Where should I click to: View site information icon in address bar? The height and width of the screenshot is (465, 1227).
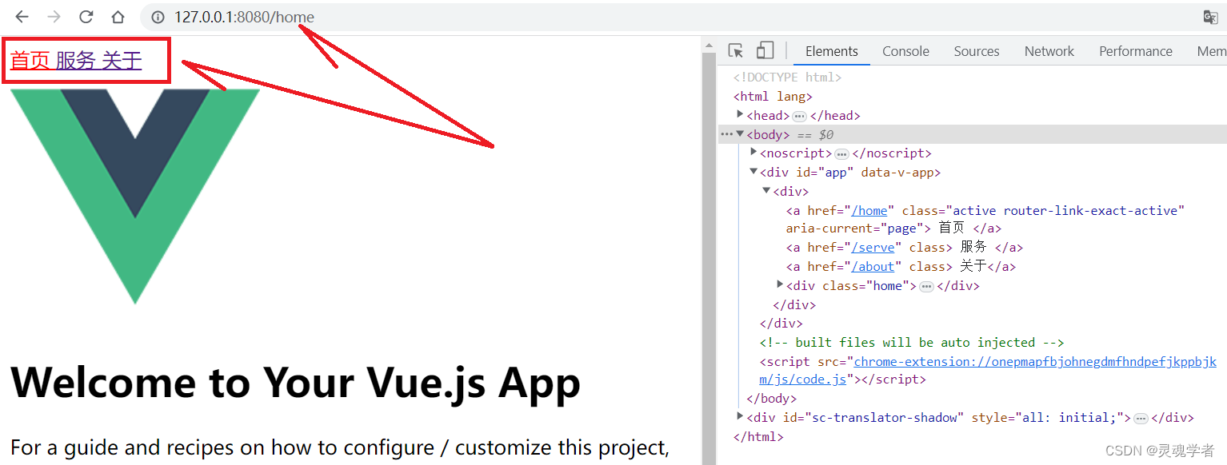pyautogui.click(x=158, y=17)
